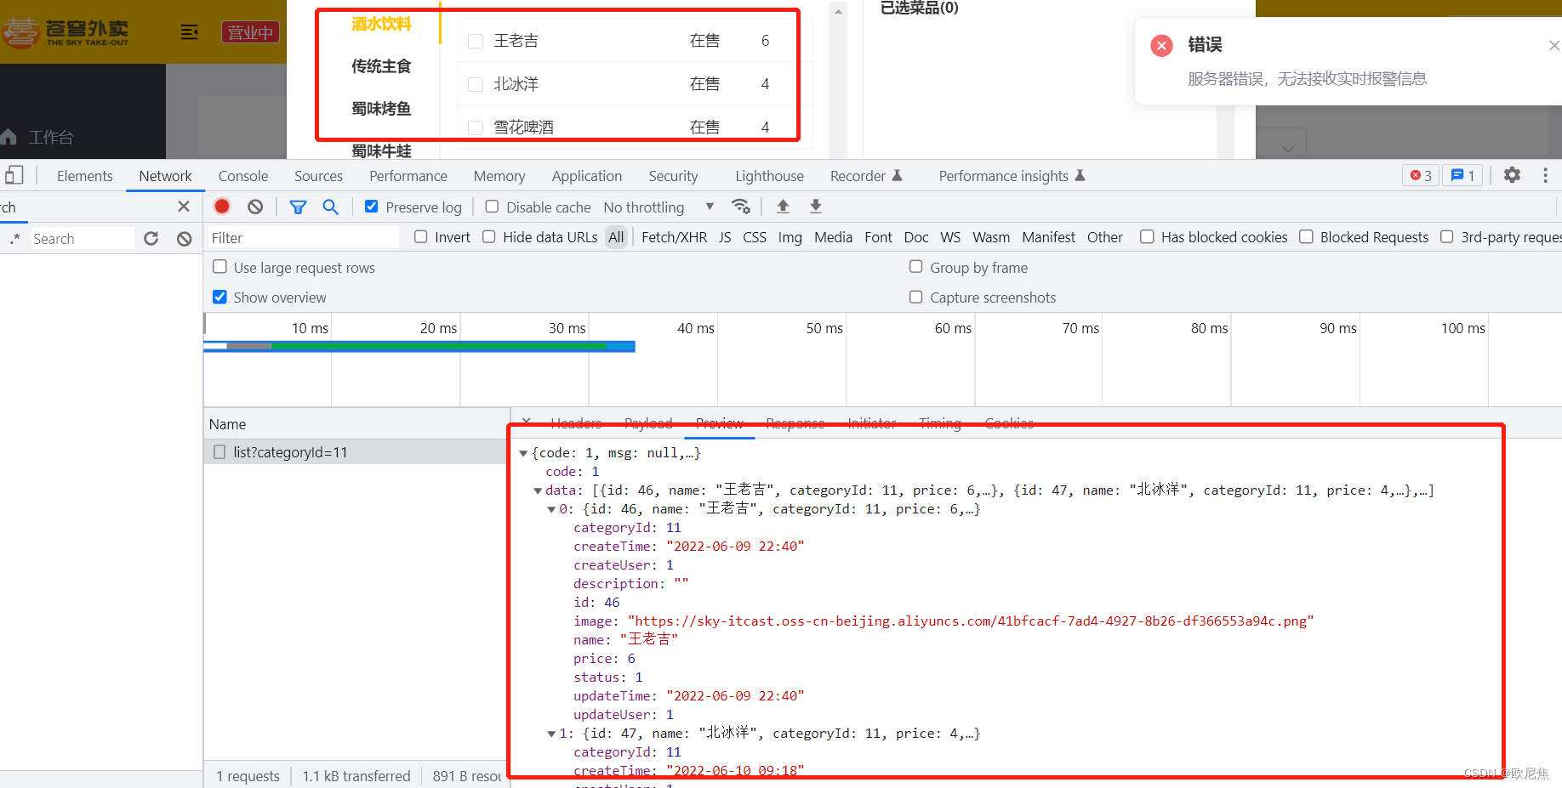
Task: Filter requests by Img type
Action: (x=790, y=238)
